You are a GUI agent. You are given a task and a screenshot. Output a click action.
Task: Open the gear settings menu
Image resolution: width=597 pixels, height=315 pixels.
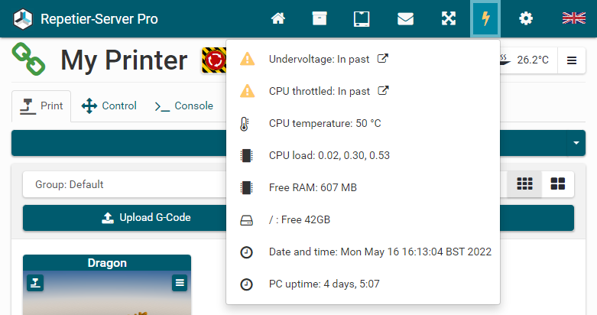[x=526, y=18]
